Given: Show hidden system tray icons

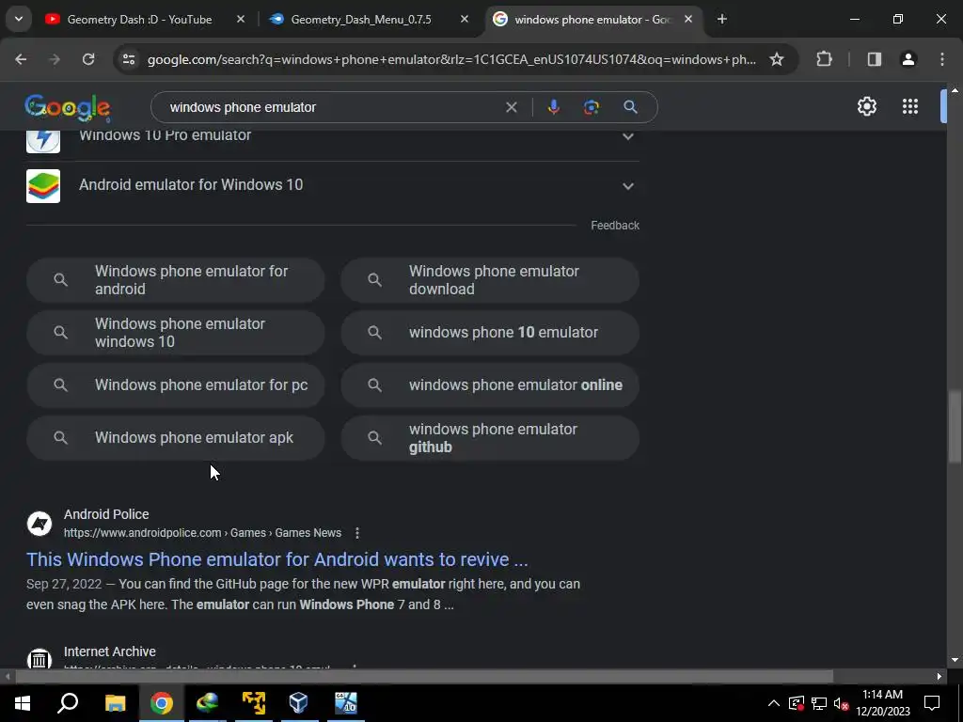Looking at the screenshot, I should click(x=774, y=703).
